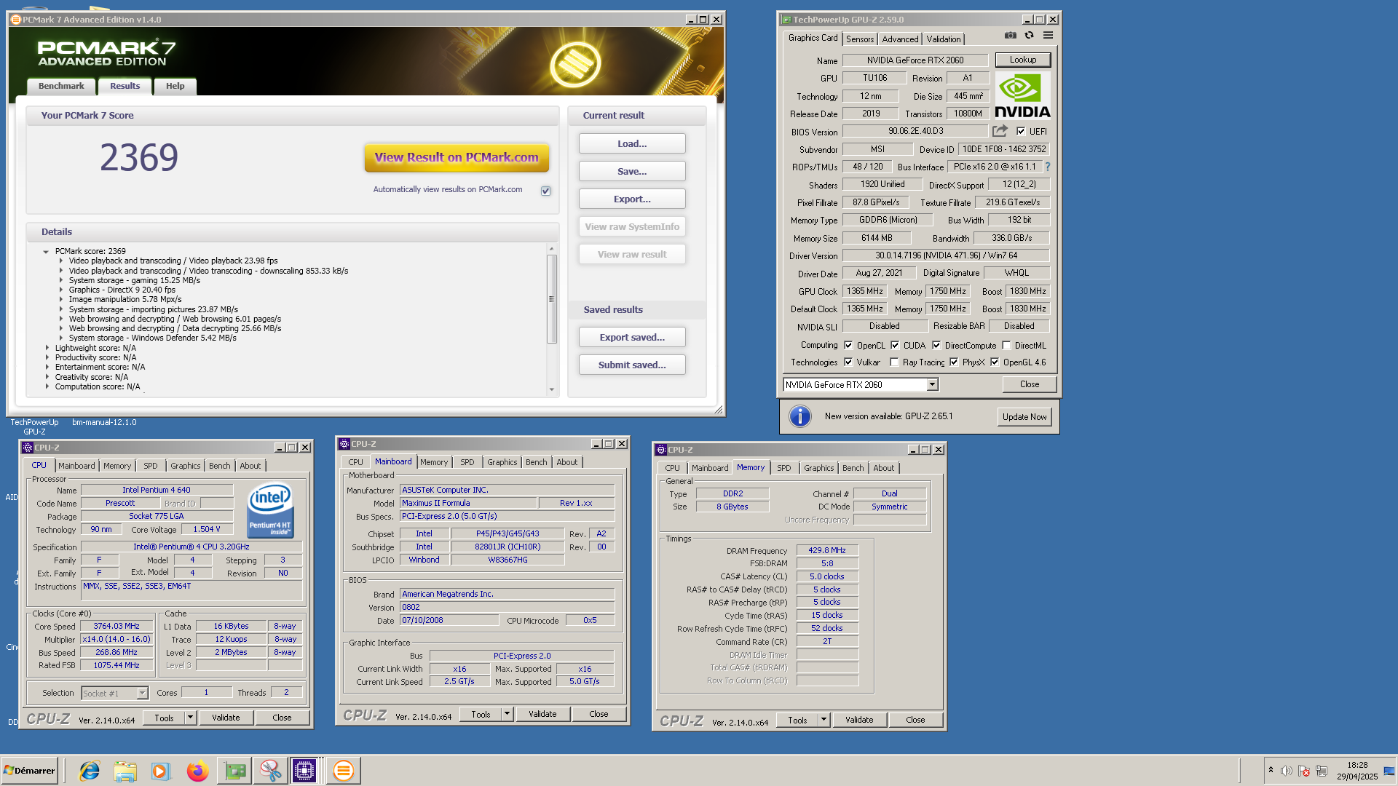Screen dimensions: 1398x786
Task: Expand the Productivity score node
Action: pyautogui.click(x=47, y=357)
